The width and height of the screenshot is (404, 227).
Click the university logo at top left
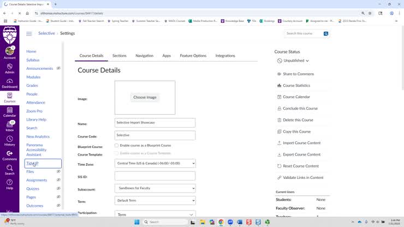pos(9,35)
